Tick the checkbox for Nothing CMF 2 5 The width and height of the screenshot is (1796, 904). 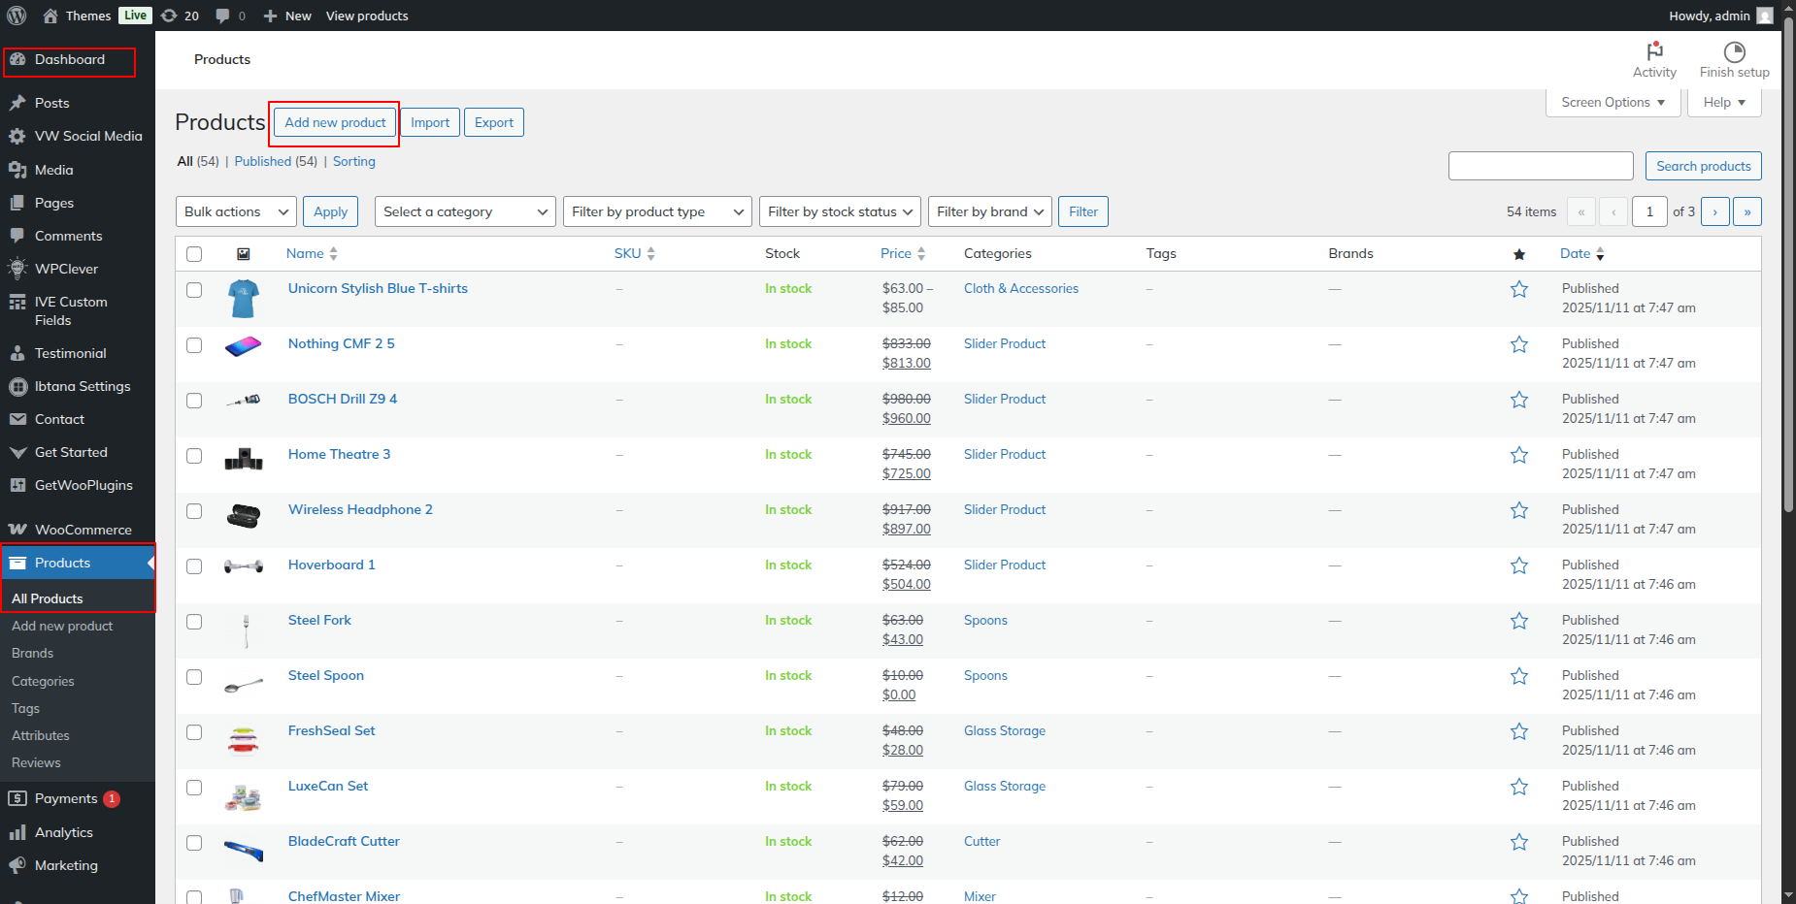(194, 345)
